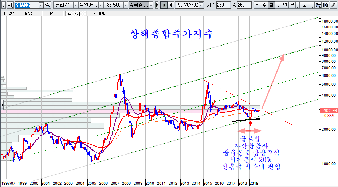Screen dimensions: 338x187
Task: Select quarterly period button Q
Action: tap(278, 5)
